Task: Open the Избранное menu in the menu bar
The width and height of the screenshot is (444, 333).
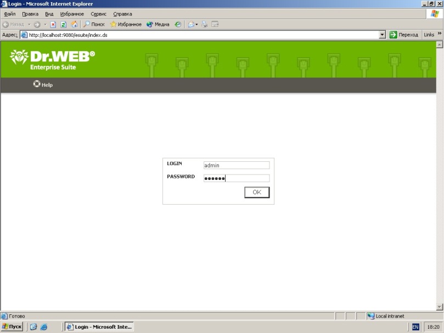Action: [72, 14]
